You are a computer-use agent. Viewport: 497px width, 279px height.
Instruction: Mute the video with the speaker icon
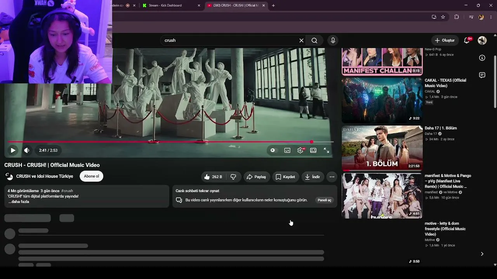click(x=26, y=150)
